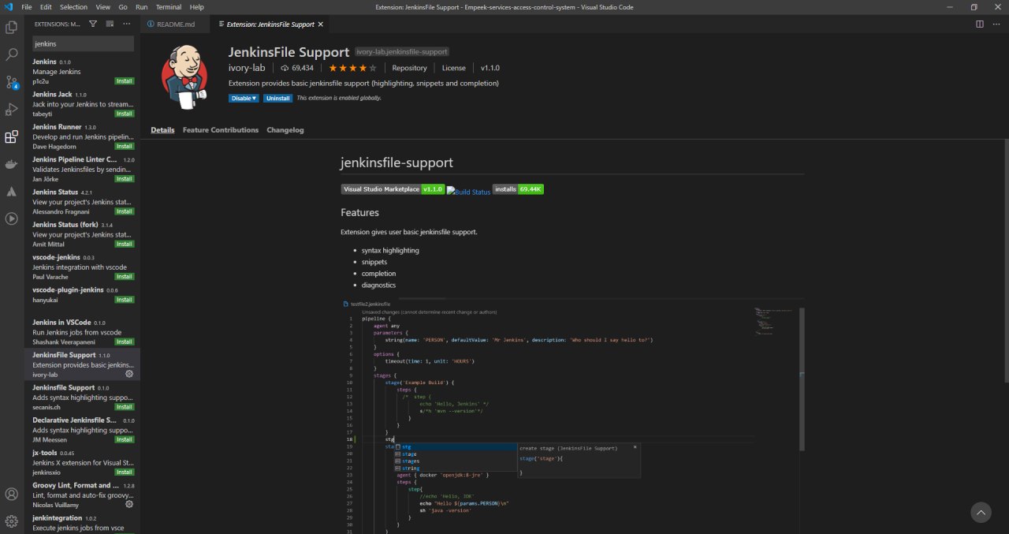Click the VS Code logo icon
Viewport: 1009px width, 534px height.
9,7
